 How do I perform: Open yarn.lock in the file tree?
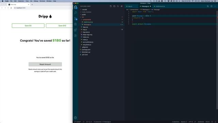pyautogui.click(x=85, y=55)
